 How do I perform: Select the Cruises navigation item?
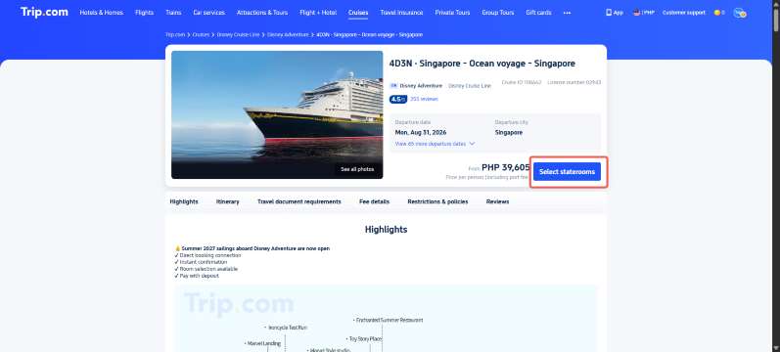click(358, 13)
